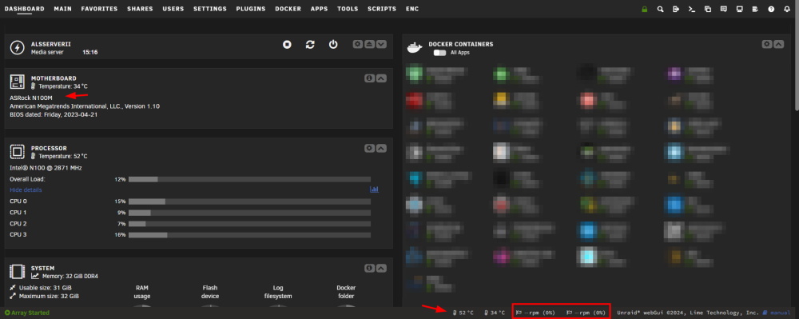The height and width of the screenshot is (319, 799).
Task: Click the motherboard tile icon
Action: click(18, 82)
